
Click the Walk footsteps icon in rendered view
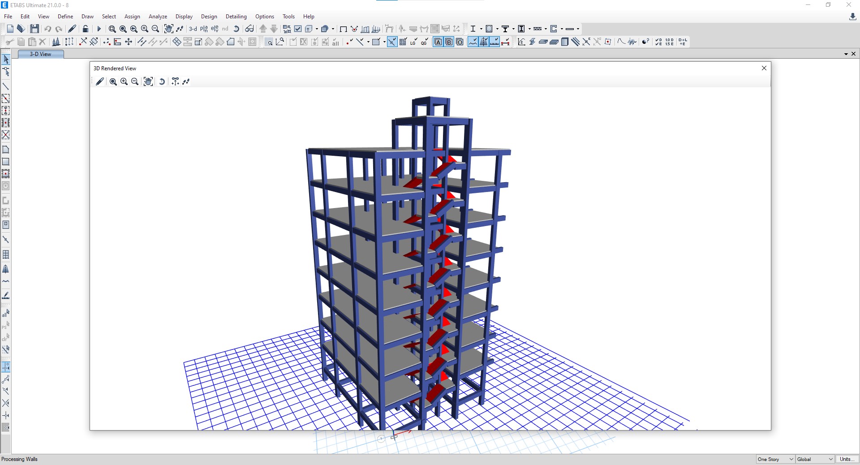(x=186, y=81)
